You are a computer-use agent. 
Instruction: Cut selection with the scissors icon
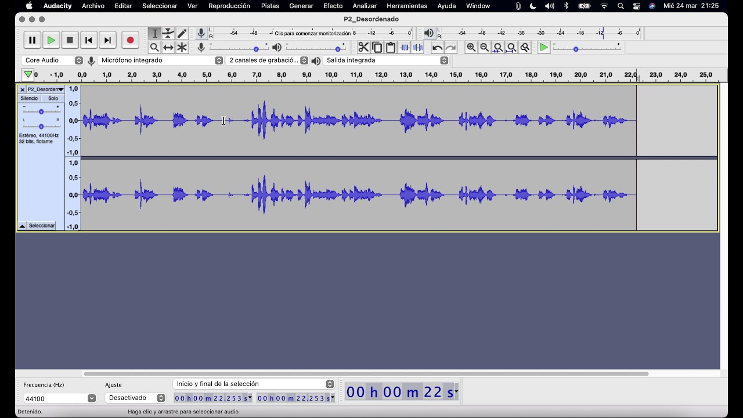pos(363,48)
